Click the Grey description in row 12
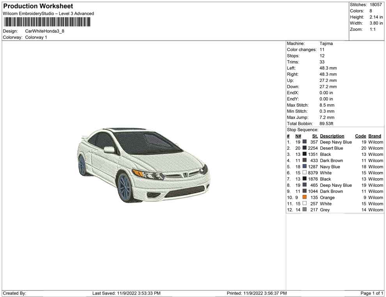Viewport: 386px width, 297px height. pyautogui.click(x=325, y=210)
